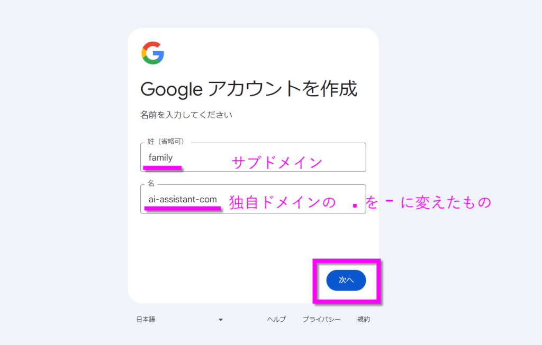Click the pink "独自ドメインの" annotation text

click(x=282, y=202)
